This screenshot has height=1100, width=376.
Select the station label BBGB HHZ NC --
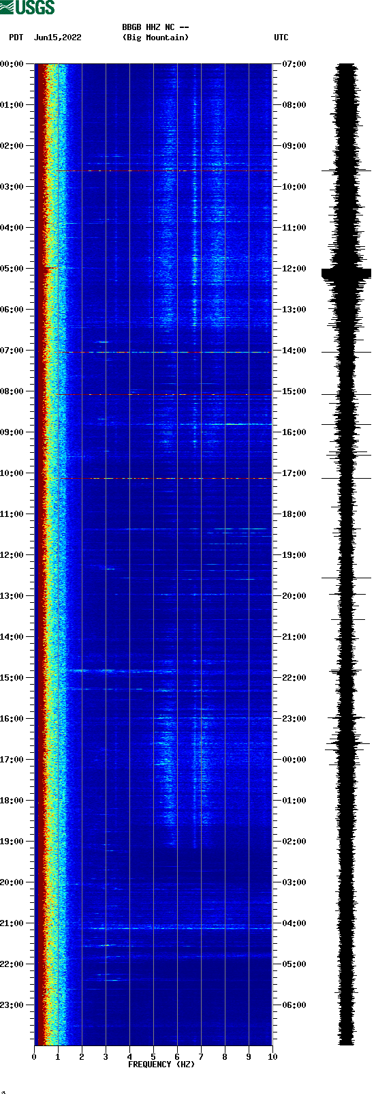pyautogui.click(x=155, y=27)
